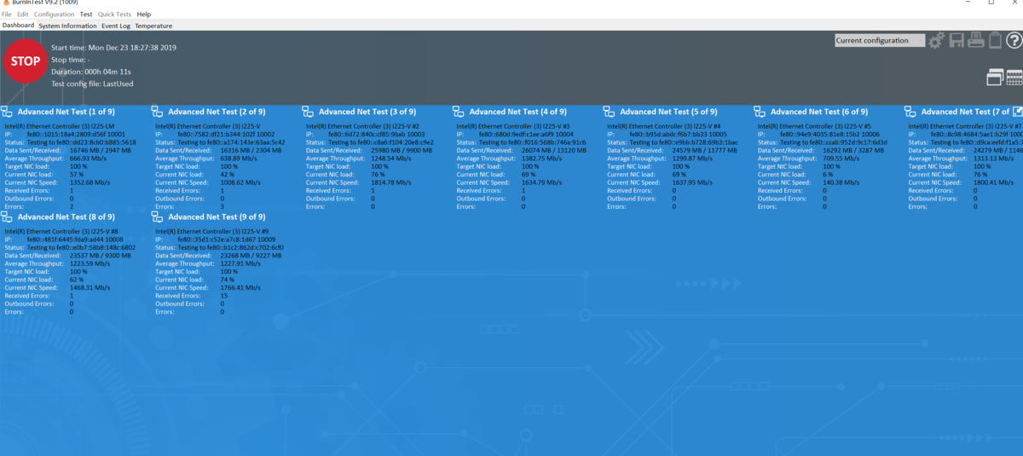Viewport: 1023px width, 456px height.
Task: Switch to the System Information tab
Action: 67,26
